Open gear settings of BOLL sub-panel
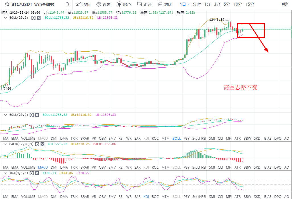The width and height of the screenshot is (292, 199). click(x=32, y=115)
